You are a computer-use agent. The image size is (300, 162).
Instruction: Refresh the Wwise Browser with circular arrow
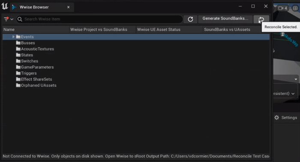point(190,19)
